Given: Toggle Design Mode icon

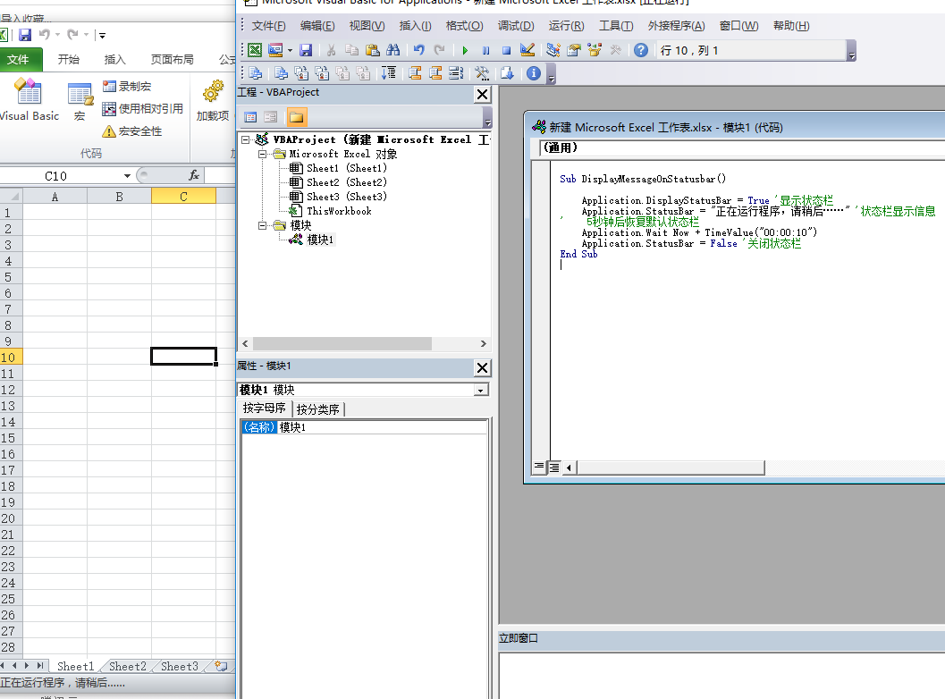Looking at the screenshot, I should 527,51.
